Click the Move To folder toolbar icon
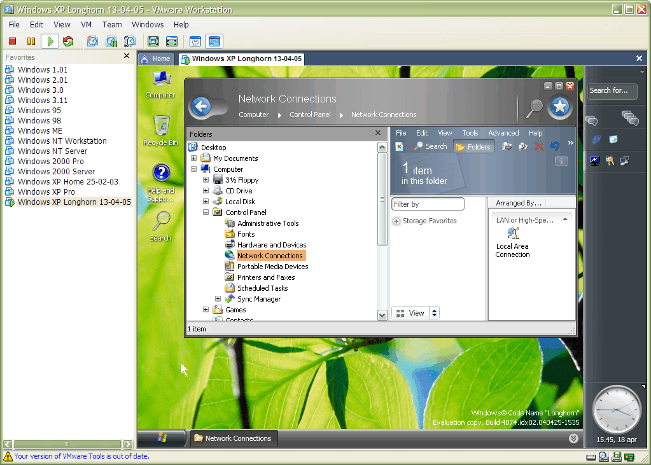This screenshot has height=465, width=651. tap(507, 146)
